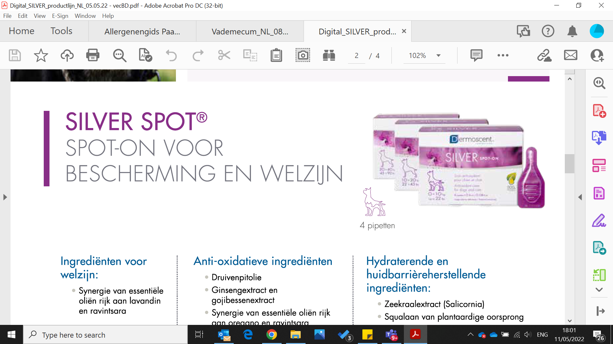Go to the Home view
This screenshot has width=613, height=344.
coord(21,31)
